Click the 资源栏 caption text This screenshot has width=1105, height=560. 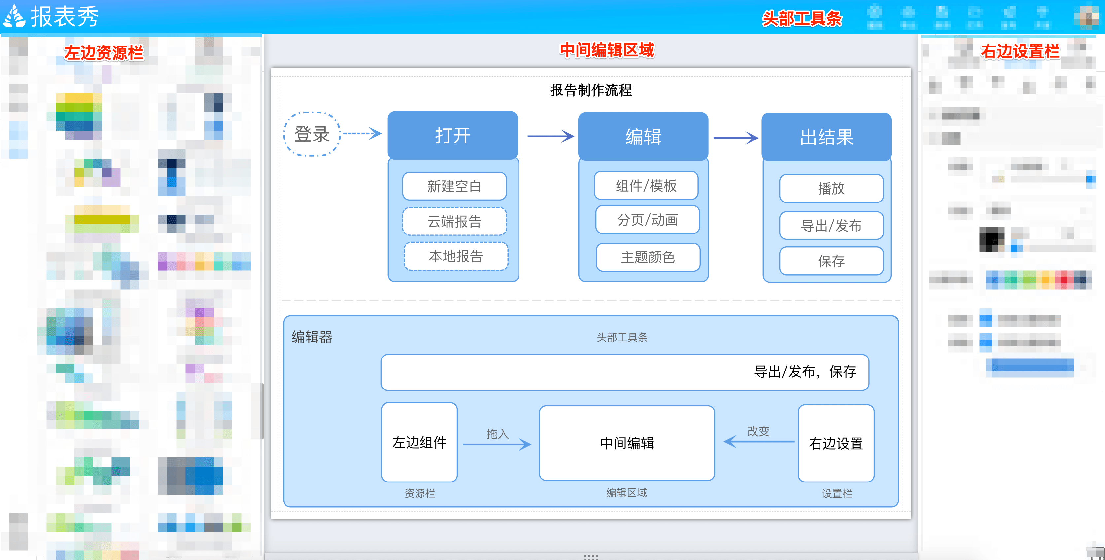[419, 493]
